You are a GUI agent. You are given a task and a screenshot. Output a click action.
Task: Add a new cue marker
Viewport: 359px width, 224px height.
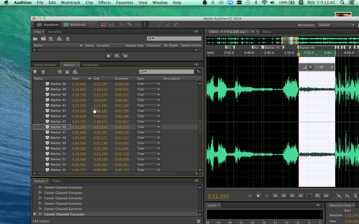click(35, 72)
